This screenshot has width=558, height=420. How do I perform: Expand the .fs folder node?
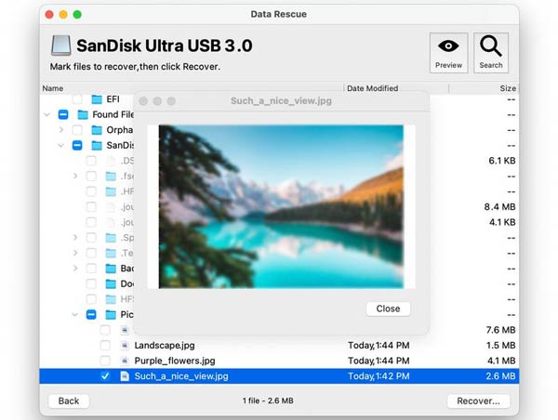pos(75,176)
